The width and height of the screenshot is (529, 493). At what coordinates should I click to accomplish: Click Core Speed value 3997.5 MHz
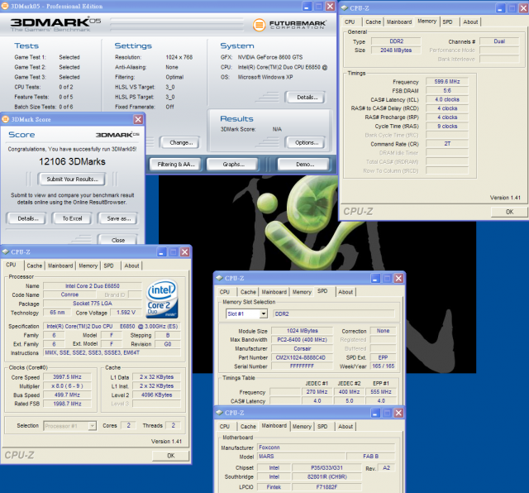(x=67, y=377)
